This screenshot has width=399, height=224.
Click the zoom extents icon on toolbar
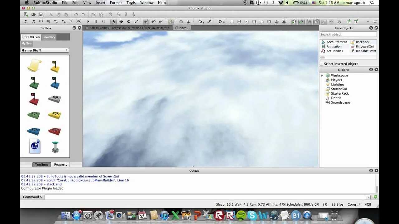79,21
